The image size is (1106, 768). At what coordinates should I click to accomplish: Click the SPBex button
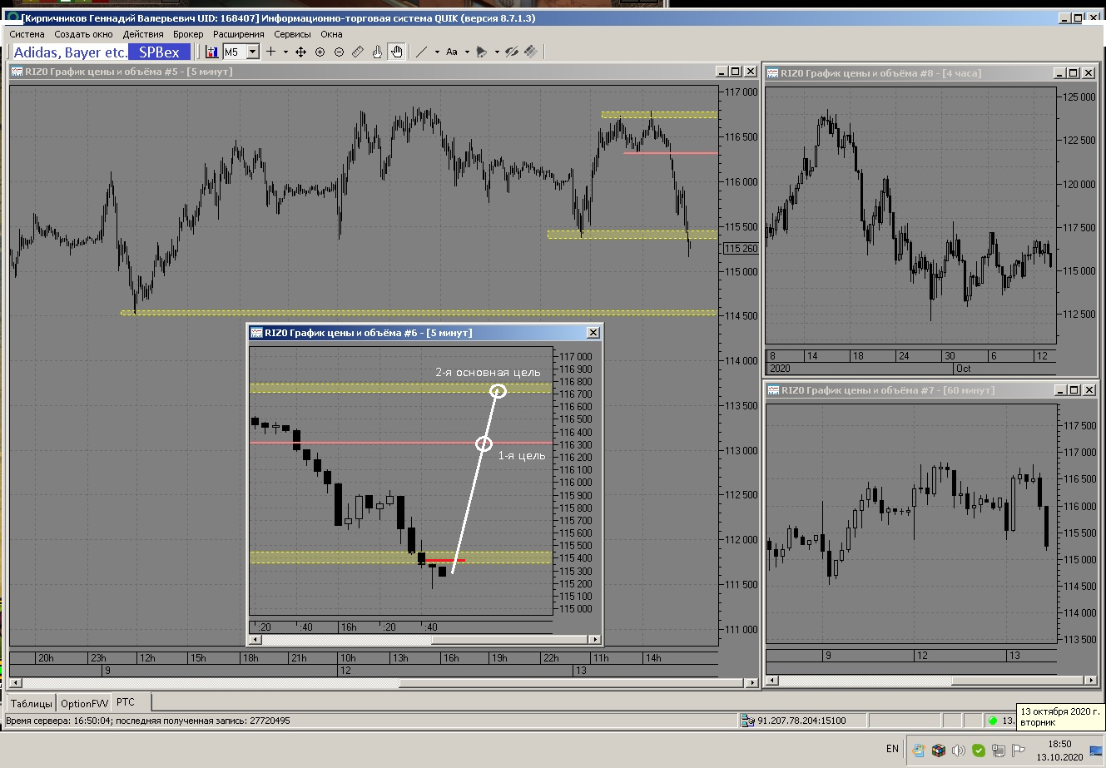tap(159, 52)
